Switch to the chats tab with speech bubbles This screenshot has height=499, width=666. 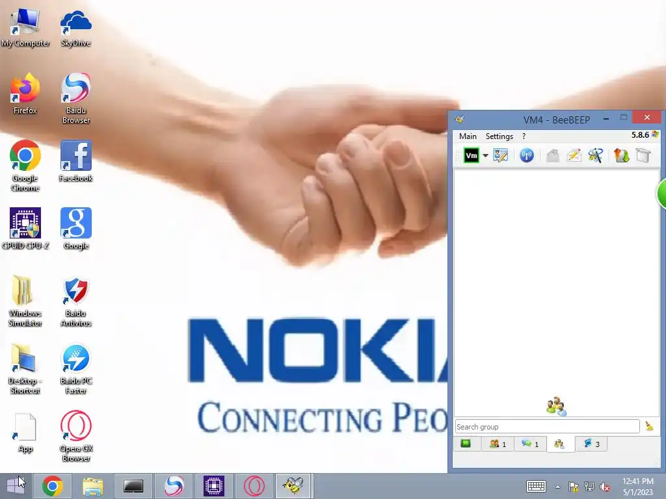coord(530,444)
